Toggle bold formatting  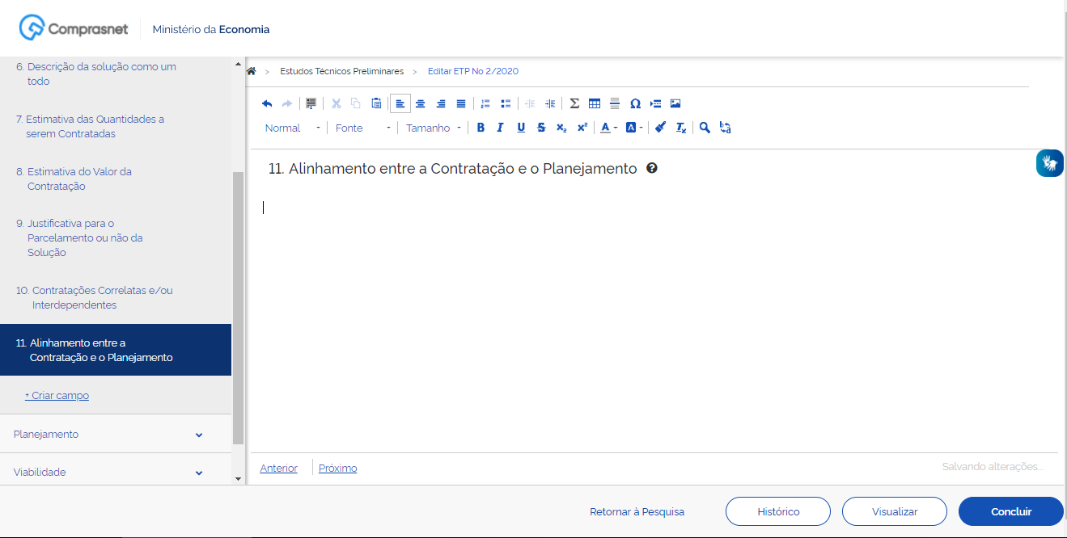tap(481, 128)
